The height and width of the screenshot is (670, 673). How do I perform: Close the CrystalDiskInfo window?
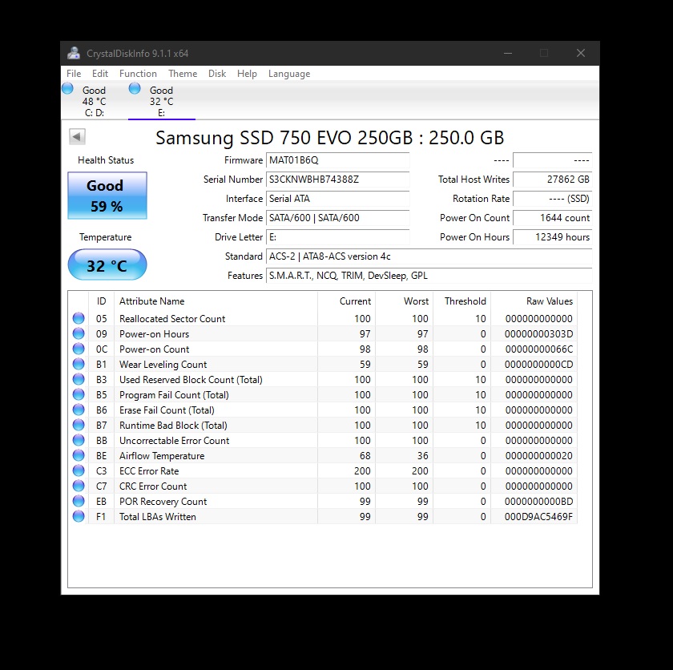(581, 53)
